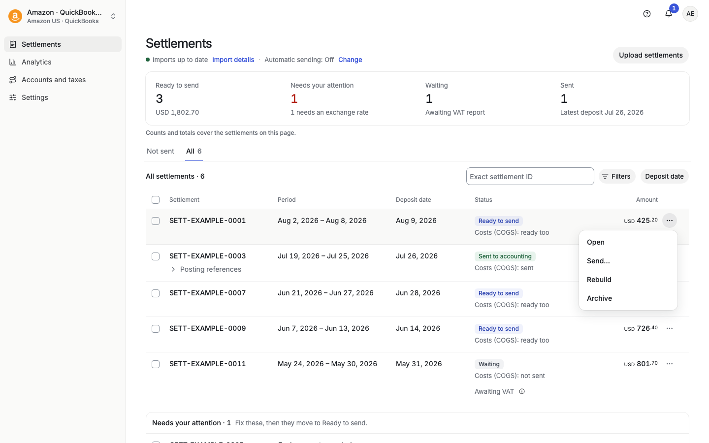The height and width of the screenshot is (443, 709).
Task: Switch to the Not sent tab
Action: [x=161, y=151]
